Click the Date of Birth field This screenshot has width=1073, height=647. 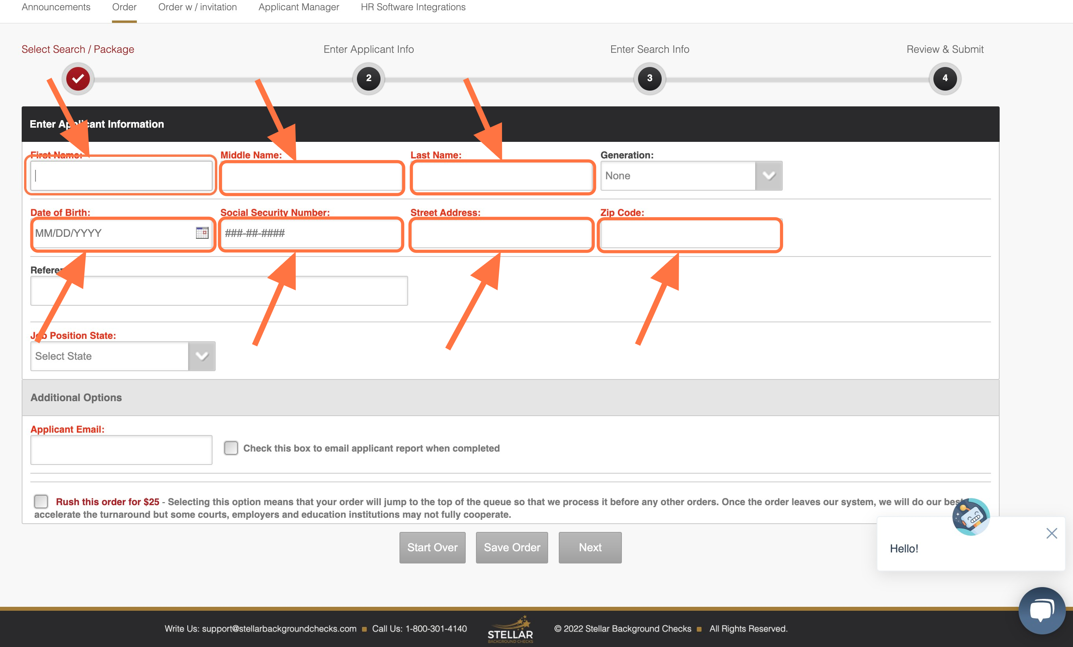coord(121,233)
